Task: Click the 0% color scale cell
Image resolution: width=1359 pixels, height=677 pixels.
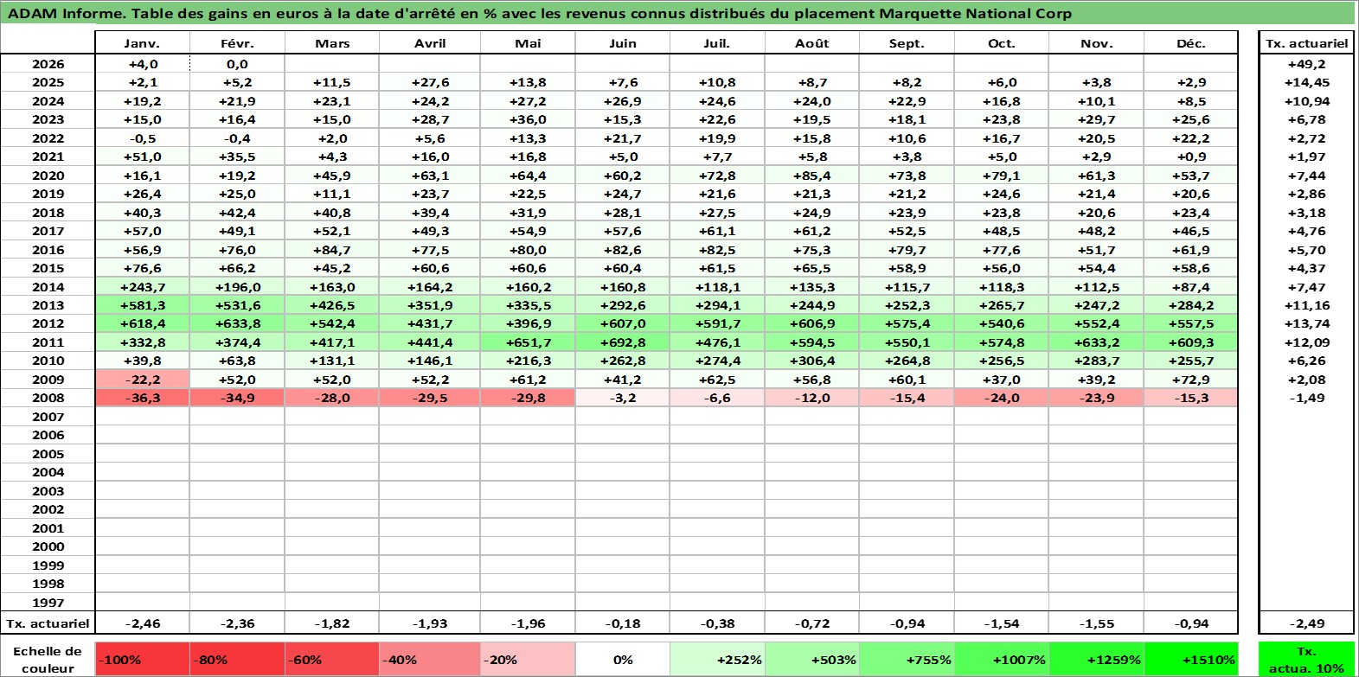Action: click(623, 660)
